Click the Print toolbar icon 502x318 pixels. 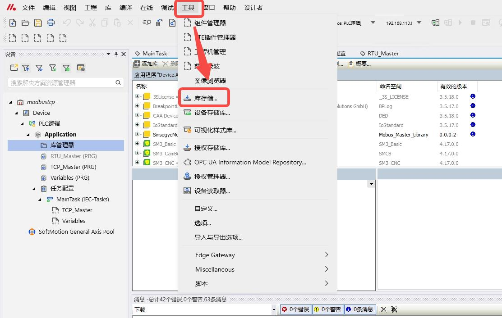51,23
